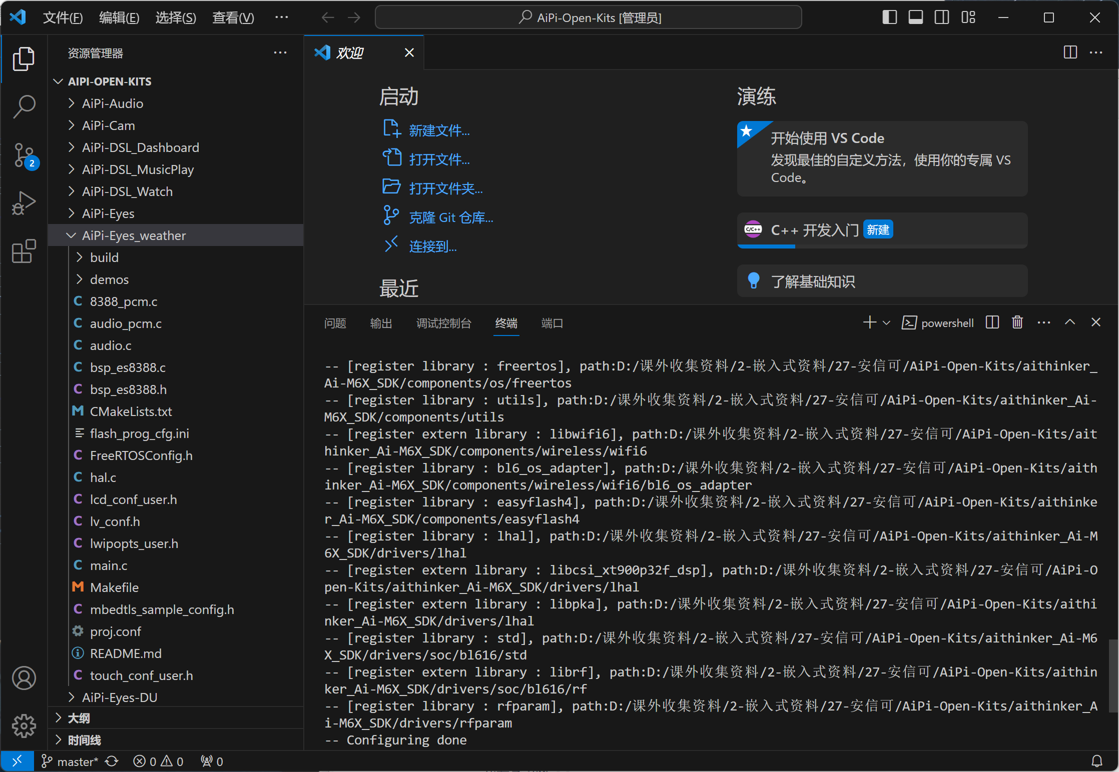
Task: Open the 查看(V) menu
Action: coord(233,18)
